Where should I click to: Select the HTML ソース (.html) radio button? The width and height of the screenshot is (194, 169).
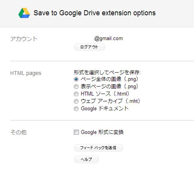[76, 94]
